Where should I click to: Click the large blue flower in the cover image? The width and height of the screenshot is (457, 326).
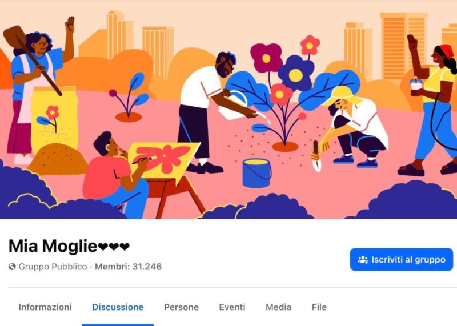point(295,74)
